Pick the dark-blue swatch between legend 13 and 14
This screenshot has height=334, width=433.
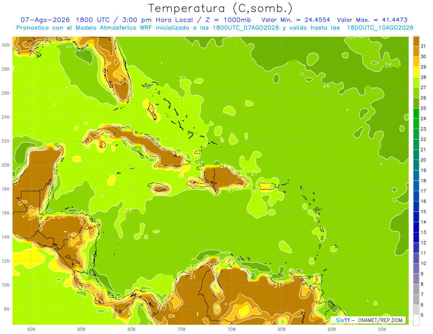click(x=416, y=227)
